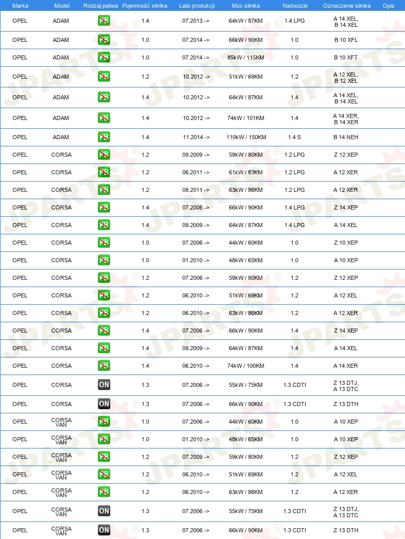This screenshot has width=405, height=539.
Task: Select the fuel icon in the CORSA Z 10 XEP row
Action: pos(104,243)
